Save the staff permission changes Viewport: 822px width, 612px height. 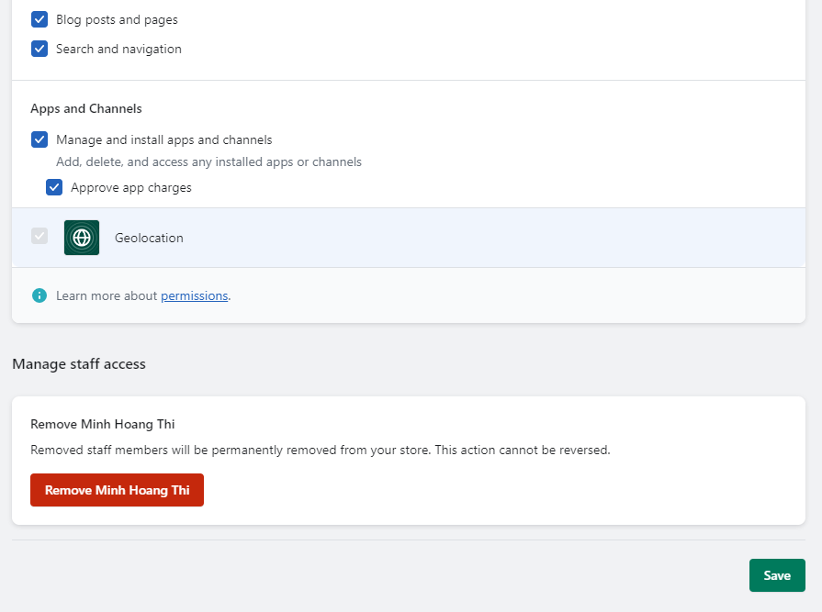(776, 575)
